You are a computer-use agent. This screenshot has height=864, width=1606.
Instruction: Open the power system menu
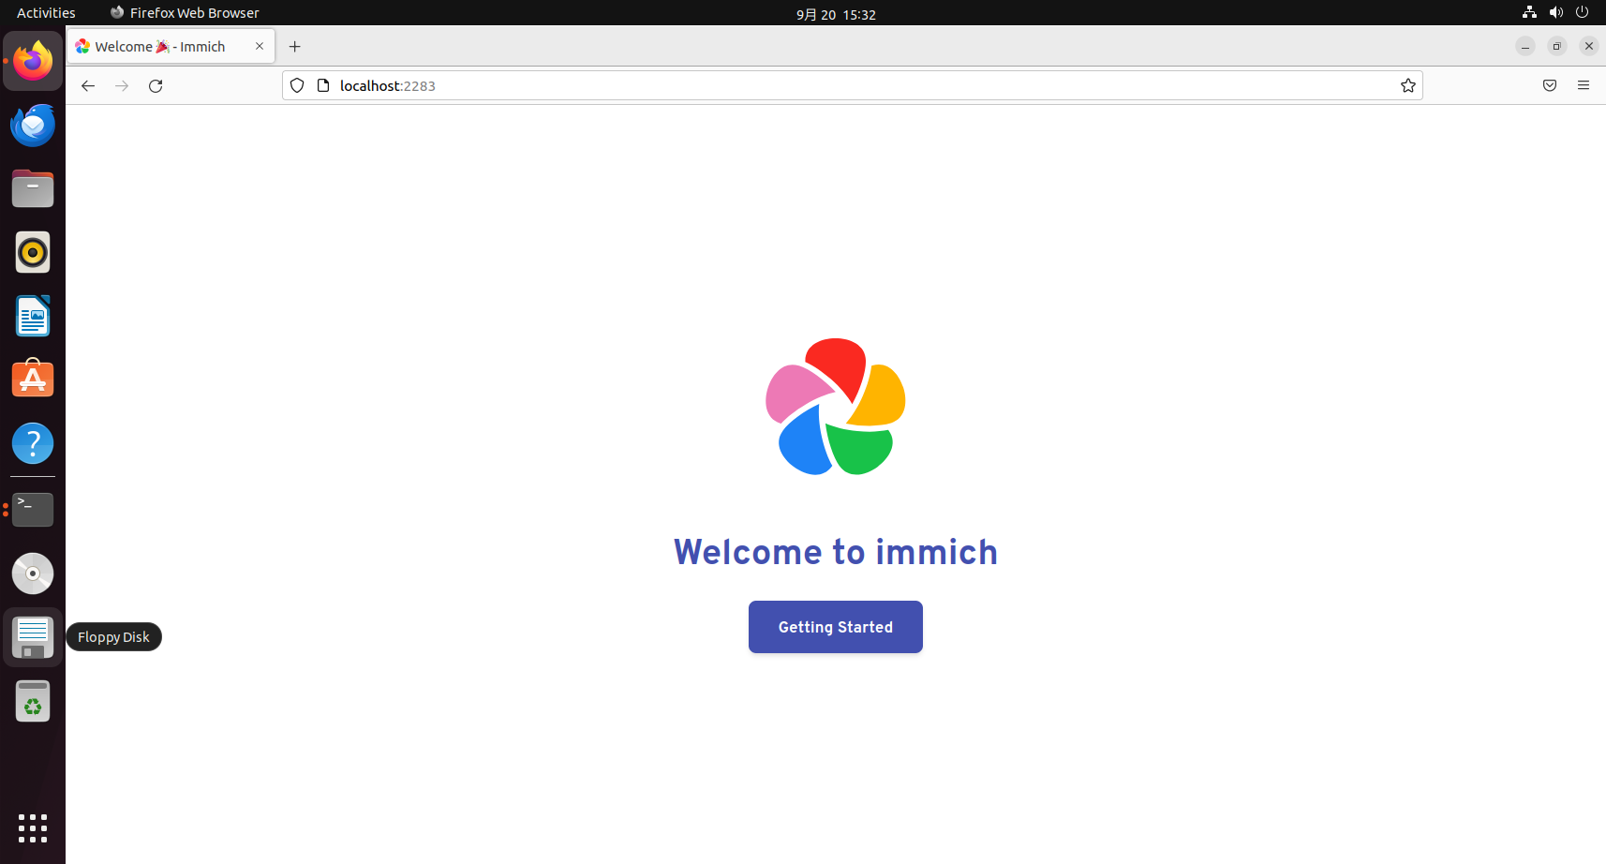click(1583, 12)
